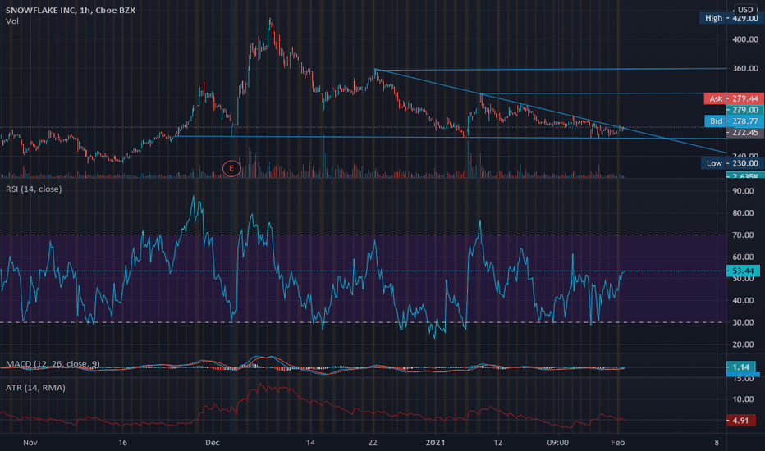765x451 pixels.
Task: Click the RSI 30.00 axis label
Action: click(x=743, y=323)
